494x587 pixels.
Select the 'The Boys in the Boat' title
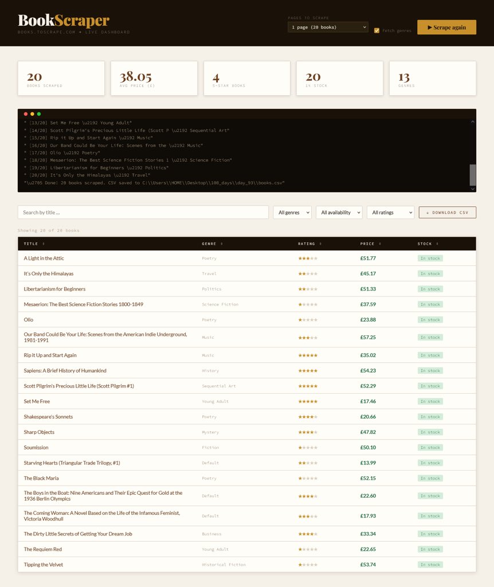point(103,496)
